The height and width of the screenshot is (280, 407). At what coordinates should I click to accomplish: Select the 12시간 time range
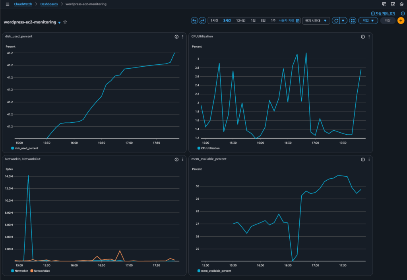[240, 21]
